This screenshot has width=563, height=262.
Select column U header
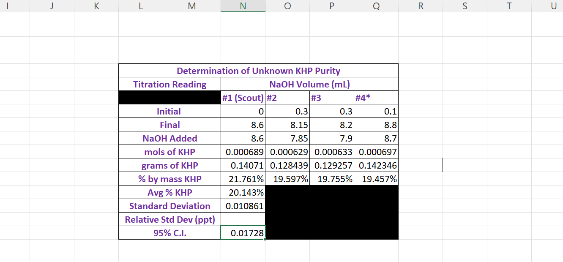tap(553, 6)
